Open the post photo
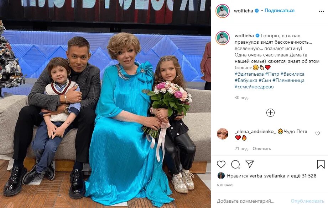328x208 pixels. [x=105, y=104]
